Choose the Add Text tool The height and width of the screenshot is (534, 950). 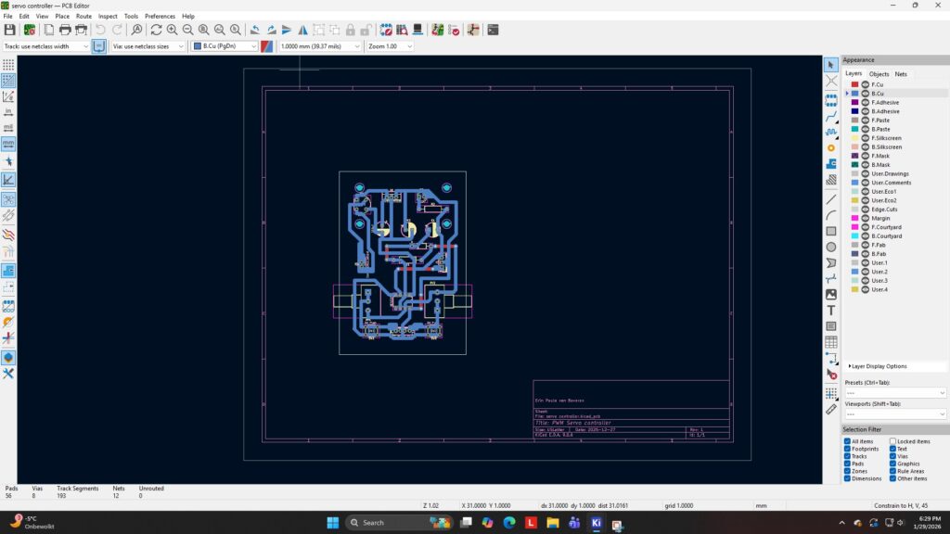click(831, 311)
